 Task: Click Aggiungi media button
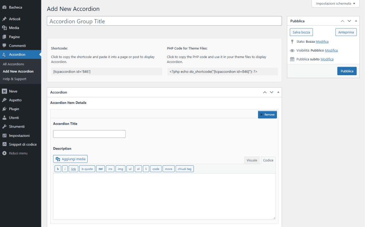coord(70,159)
